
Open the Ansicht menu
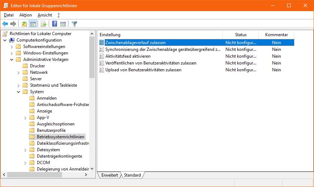(44, 15)
